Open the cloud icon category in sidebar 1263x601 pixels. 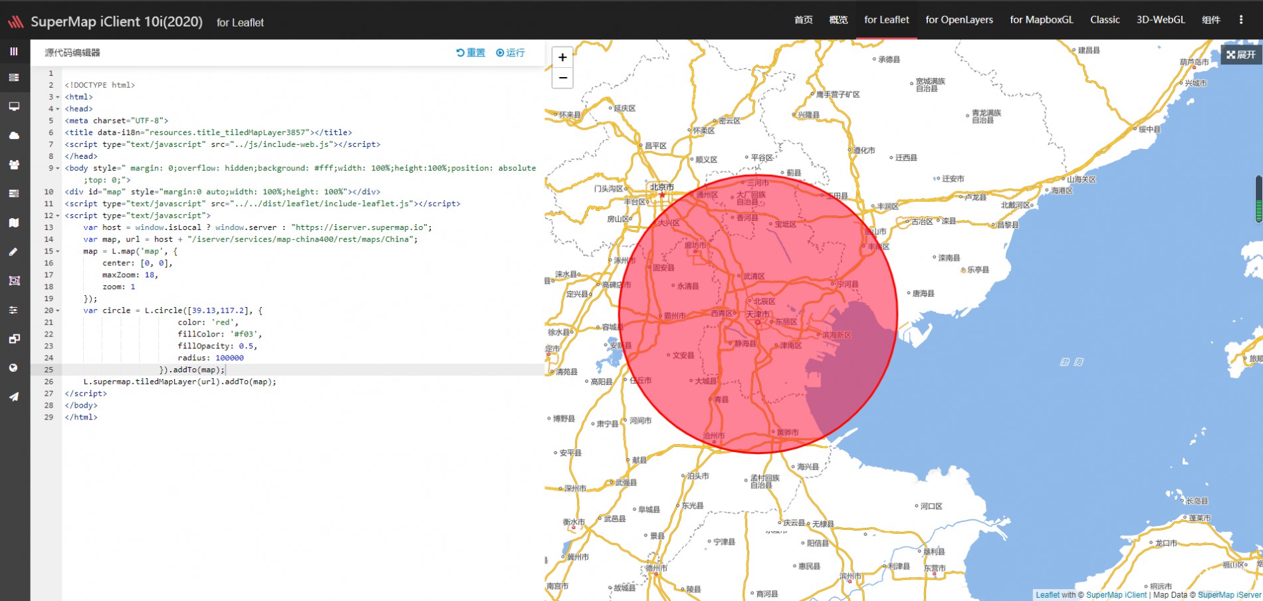point(14,136)
